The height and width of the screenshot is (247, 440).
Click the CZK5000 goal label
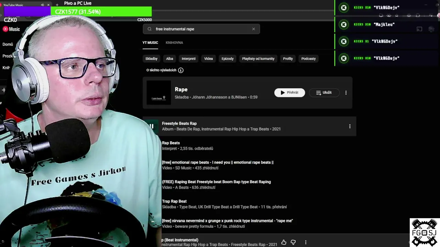click(144, 20)
